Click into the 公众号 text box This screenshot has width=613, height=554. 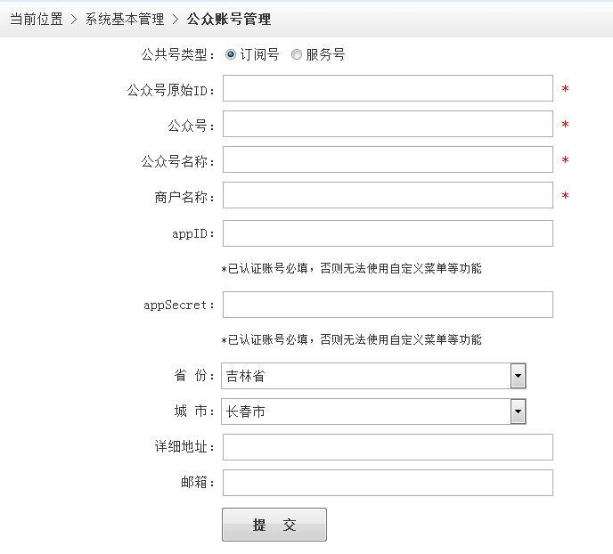click(x=388, y=125)
